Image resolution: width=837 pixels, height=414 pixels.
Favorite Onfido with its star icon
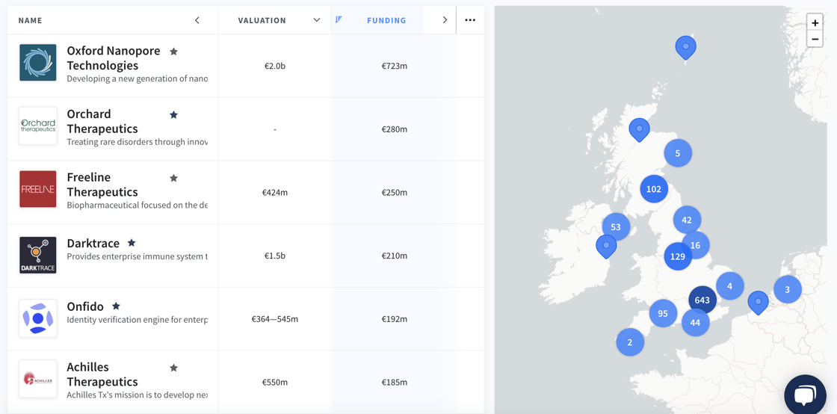(x=116, y=306)
